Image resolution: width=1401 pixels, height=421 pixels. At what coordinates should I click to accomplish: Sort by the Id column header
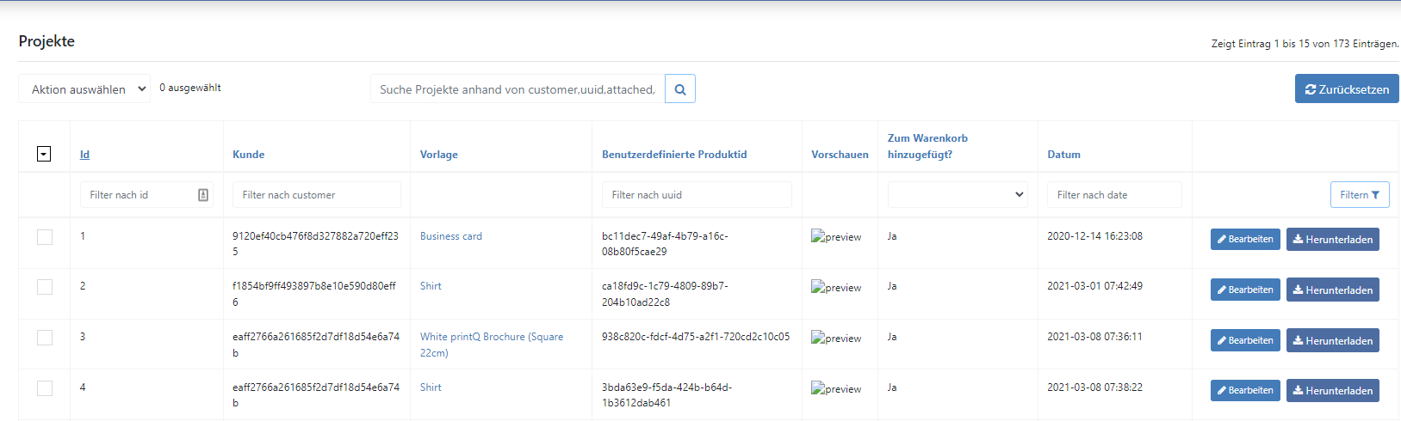[x=84, y=155]
